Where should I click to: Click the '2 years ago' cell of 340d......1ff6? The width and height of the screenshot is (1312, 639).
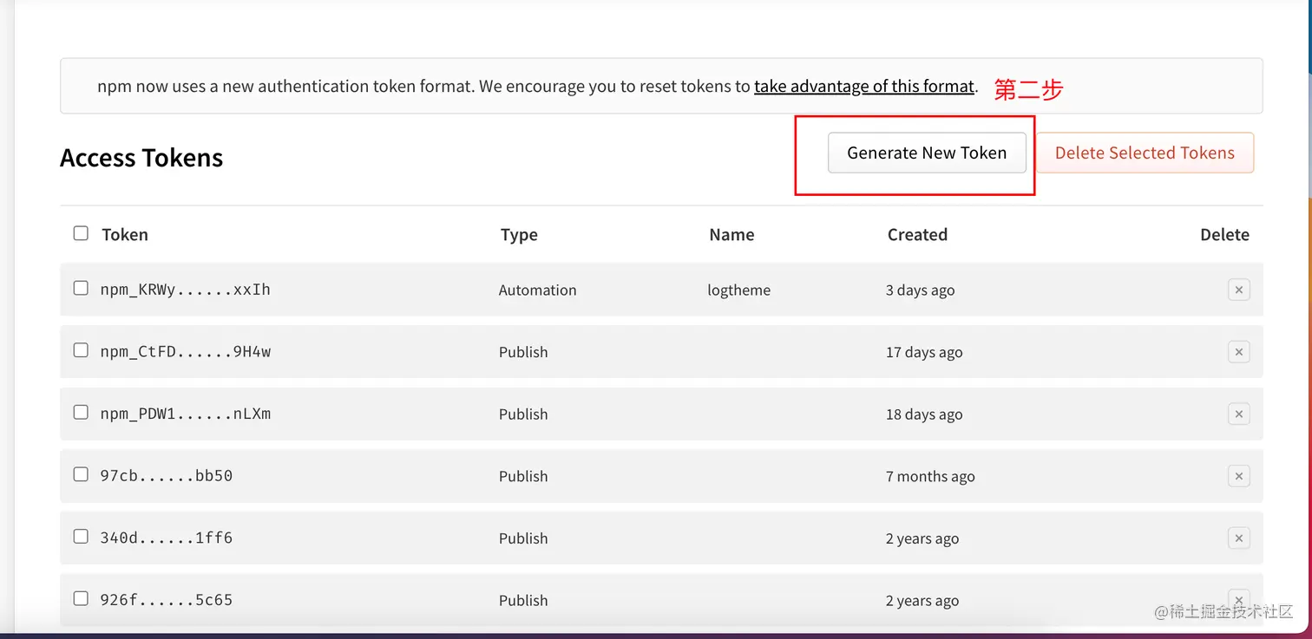point(922,538)
